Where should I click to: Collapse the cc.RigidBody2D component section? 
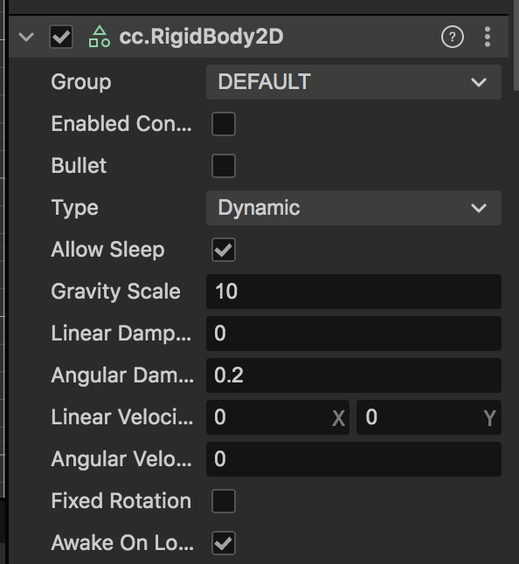26,37
